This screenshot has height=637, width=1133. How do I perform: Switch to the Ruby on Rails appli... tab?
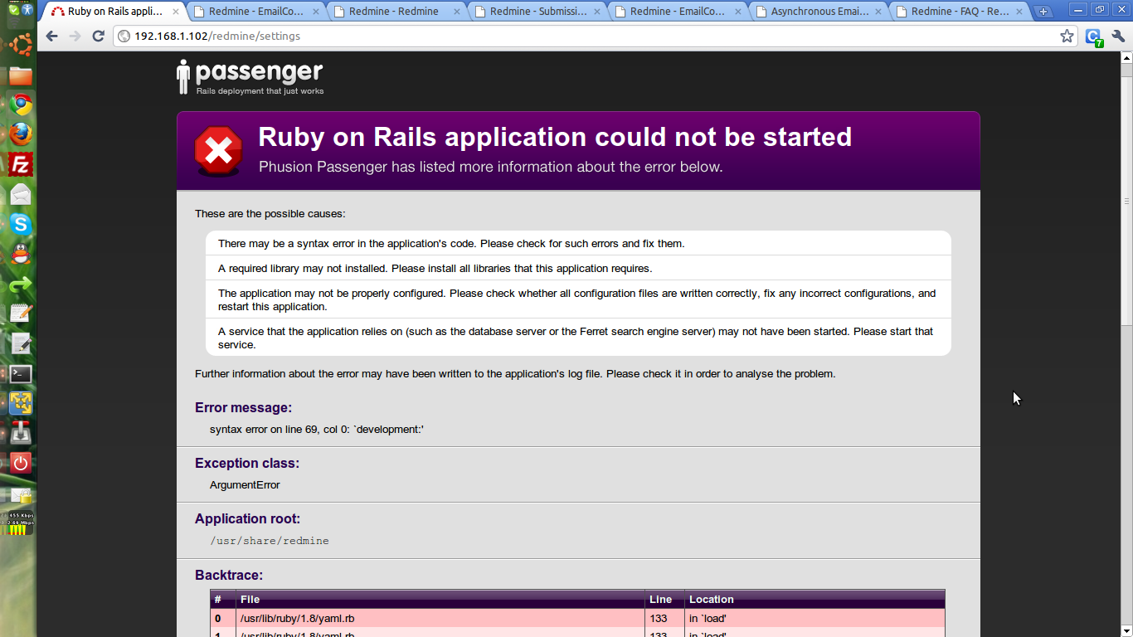(x=115, y=12)
